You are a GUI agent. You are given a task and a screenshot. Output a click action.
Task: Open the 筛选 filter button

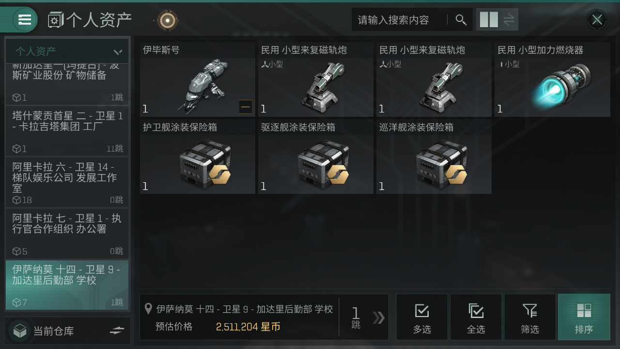coord(530,317)
